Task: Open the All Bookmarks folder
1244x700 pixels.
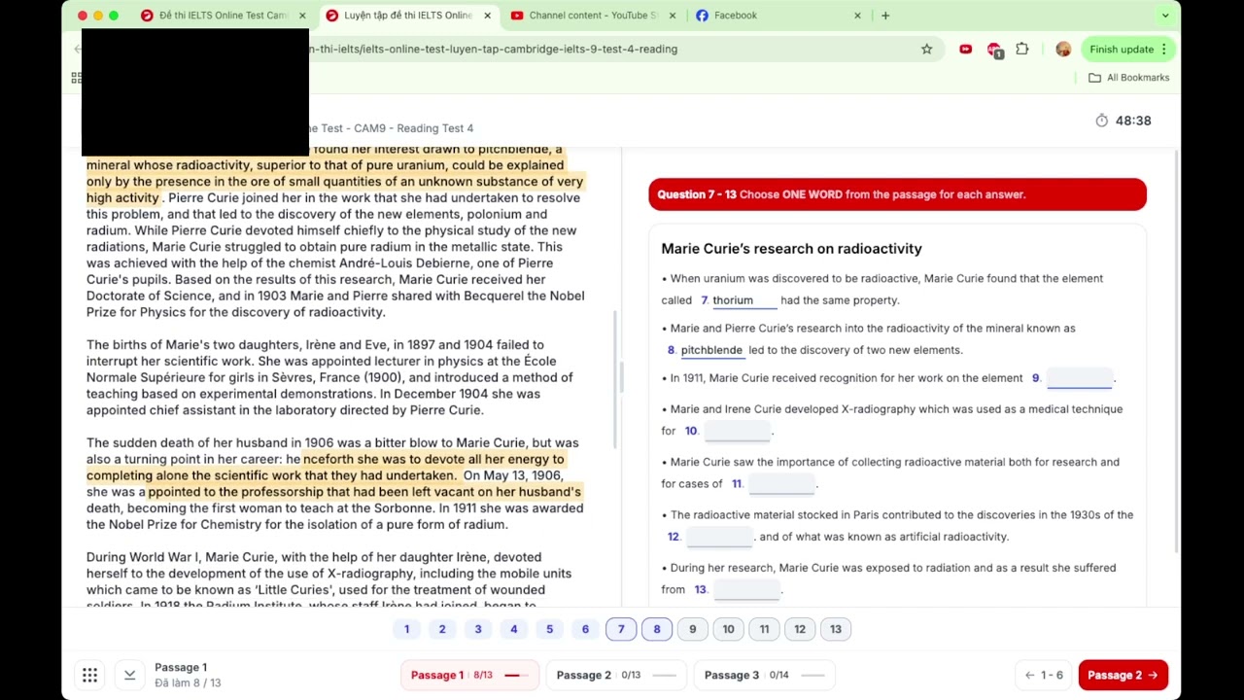Action: tap(1128, 78)
